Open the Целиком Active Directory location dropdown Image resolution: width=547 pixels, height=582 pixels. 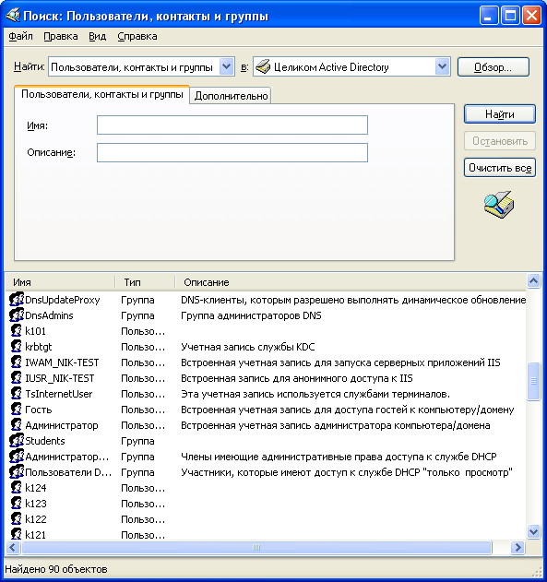443,66
